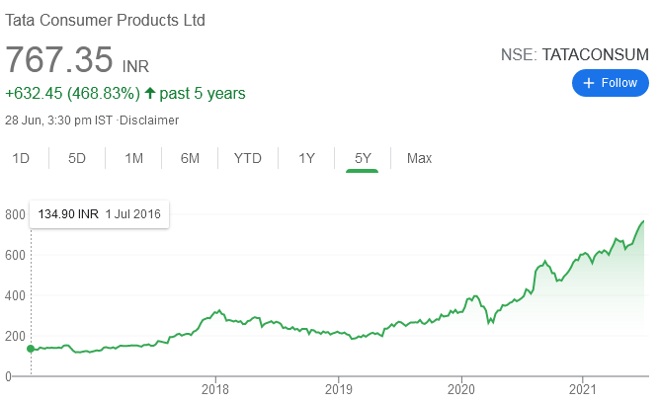Image resolution: width=659 pixels, height=403 pixels.
Task: Click the 2021 label on the x-axis
Action: [x=584, y=389]
